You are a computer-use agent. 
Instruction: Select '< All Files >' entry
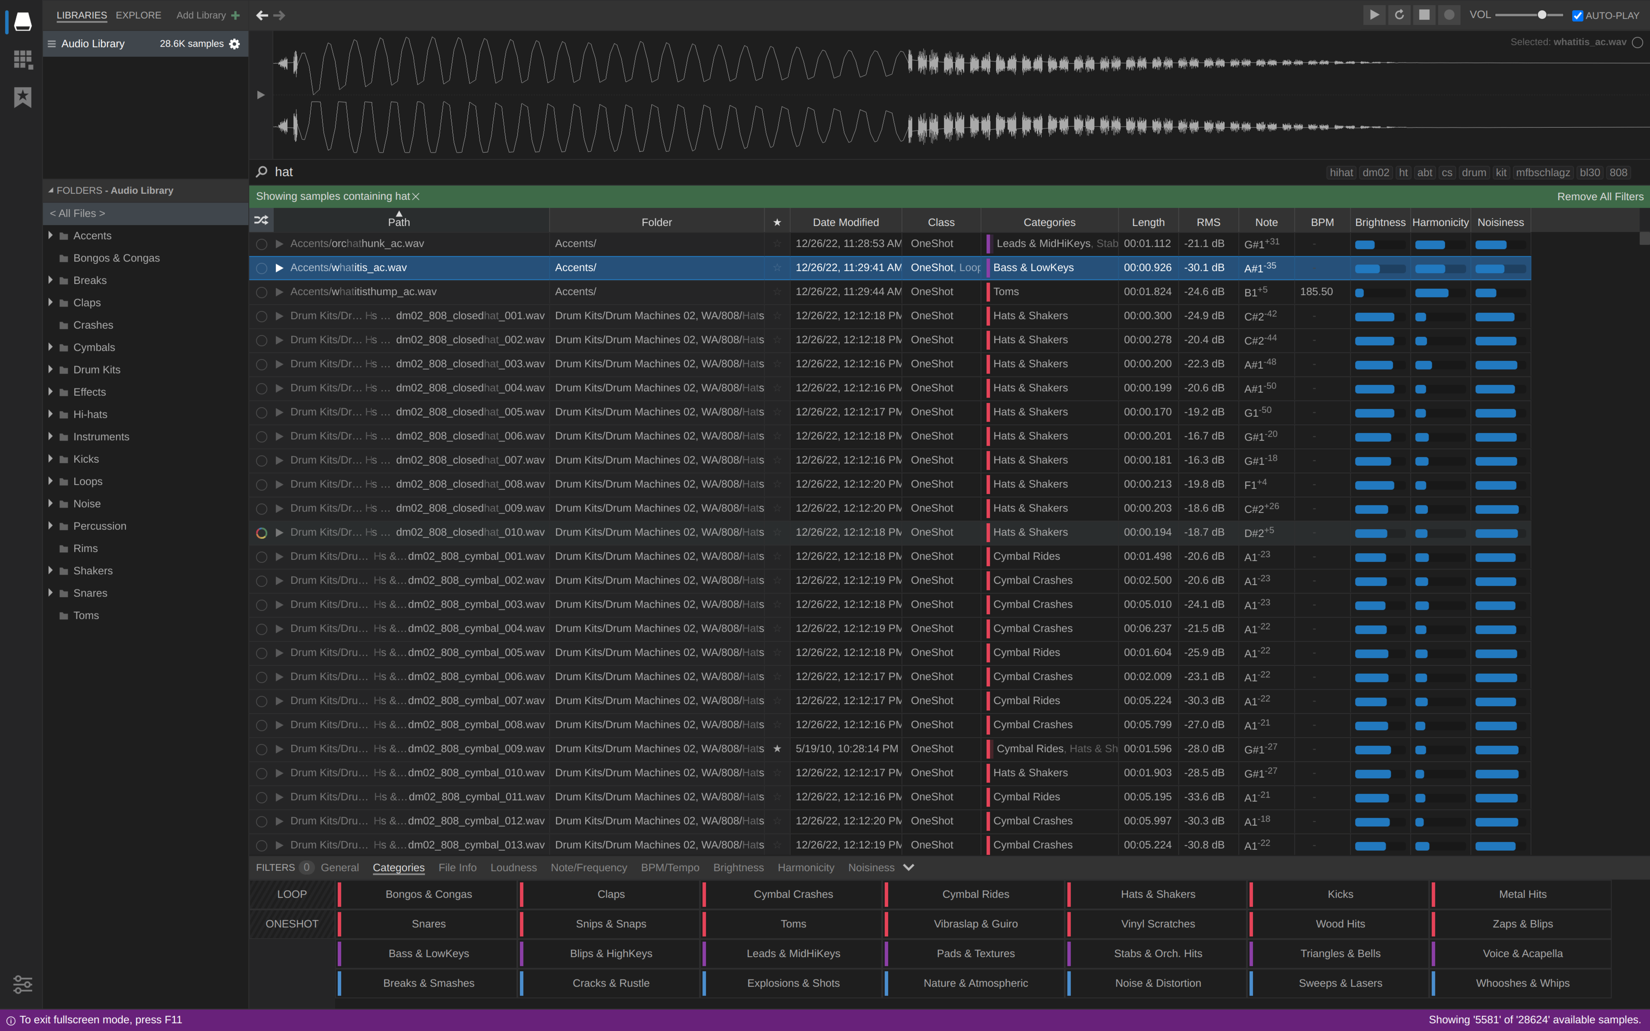(x=145, y=213)
